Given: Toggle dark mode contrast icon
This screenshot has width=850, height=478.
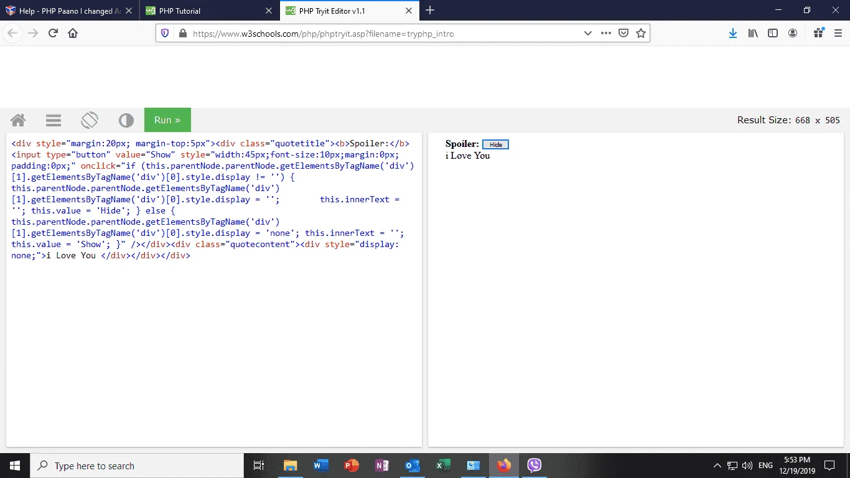Looking at the screenshot, I should pos(126,120).
